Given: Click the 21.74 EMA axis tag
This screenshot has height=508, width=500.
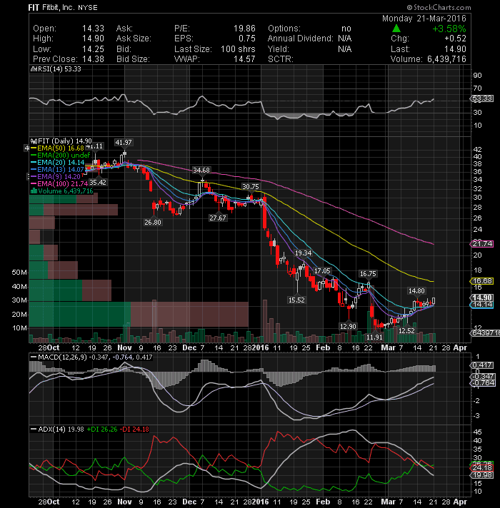Looking at the screenshot, I should (x=482, y=244).
